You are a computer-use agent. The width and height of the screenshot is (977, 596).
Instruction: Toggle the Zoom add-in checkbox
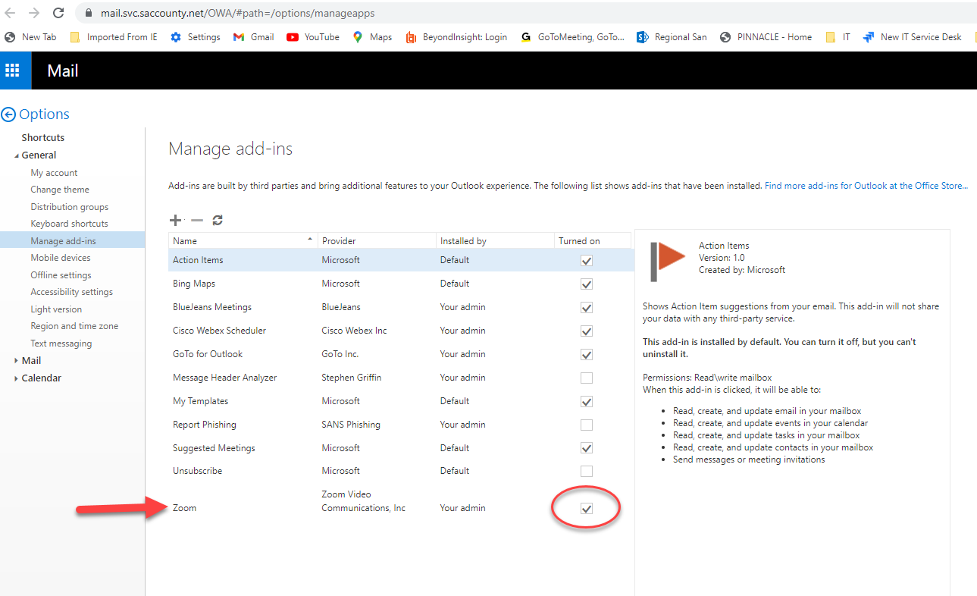tap(586, 508)
